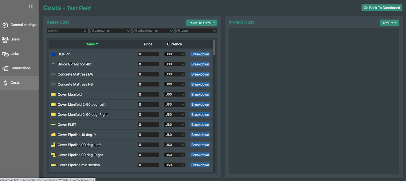
Task: Sort the table by Name column header
Action: tap(90, 44)
